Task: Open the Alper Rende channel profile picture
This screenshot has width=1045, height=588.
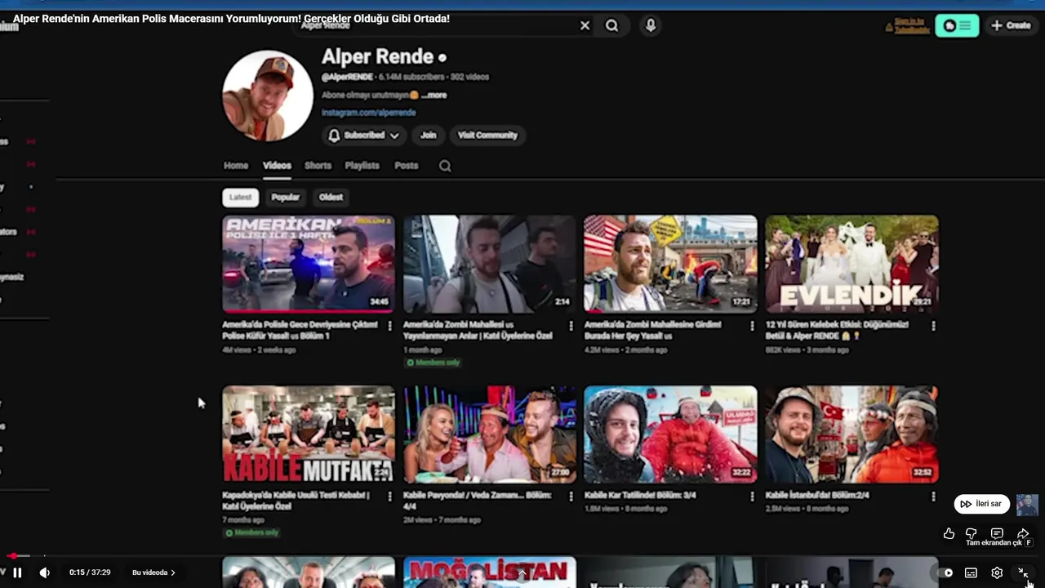Action: click(x=268, y=96)
